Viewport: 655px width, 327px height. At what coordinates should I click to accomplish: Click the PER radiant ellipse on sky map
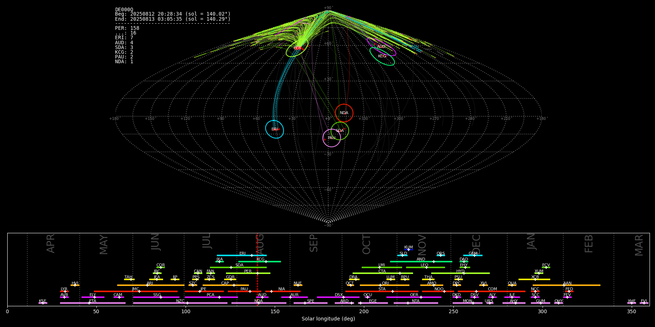click(297, 48)
